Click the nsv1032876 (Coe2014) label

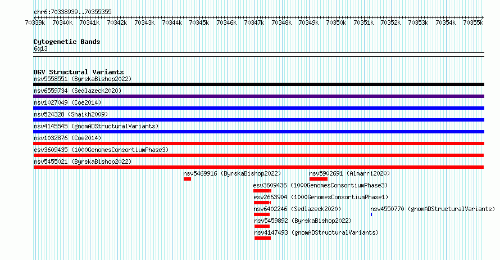click(67, 138)
